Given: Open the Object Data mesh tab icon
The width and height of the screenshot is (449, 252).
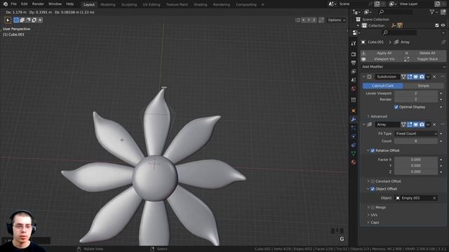Looking at the screenshot, I should coord(354,154).
